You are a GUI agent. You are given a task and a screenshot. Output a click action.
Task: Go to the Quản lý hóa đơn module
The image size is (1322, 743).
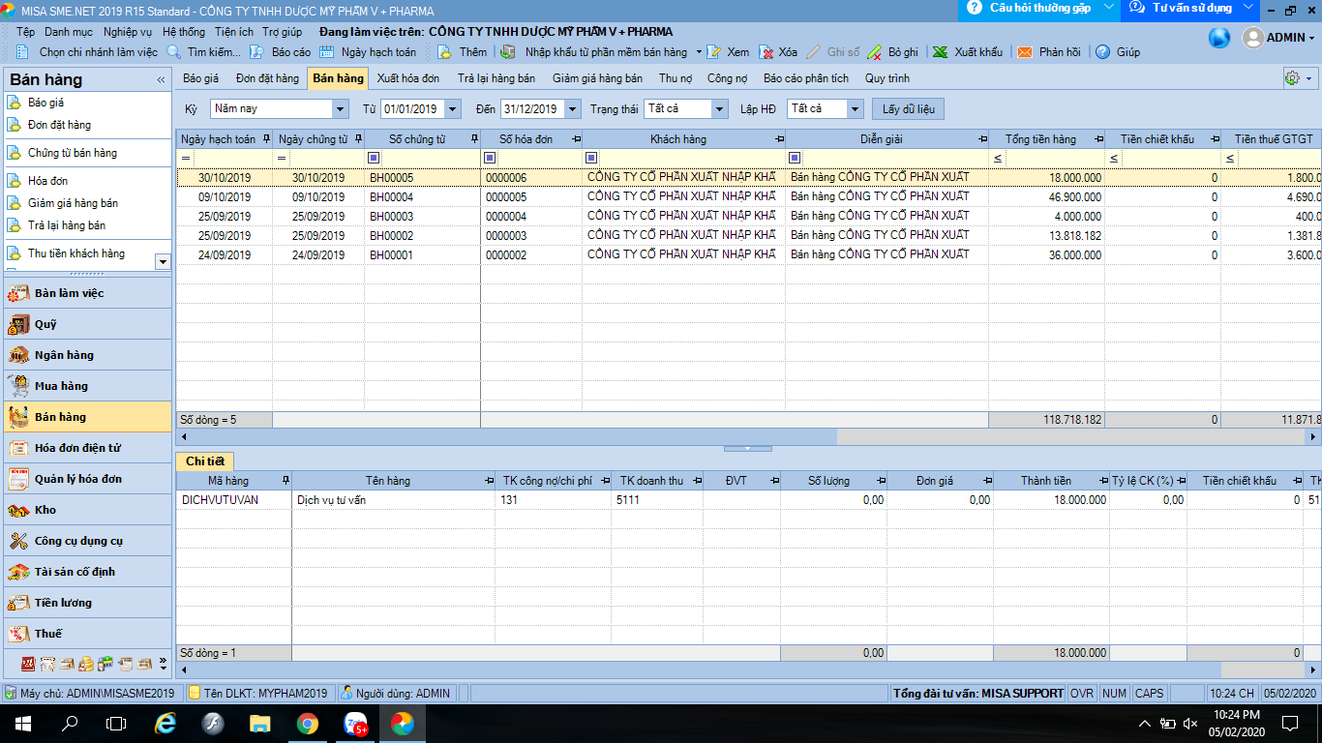tap(87, 479)
